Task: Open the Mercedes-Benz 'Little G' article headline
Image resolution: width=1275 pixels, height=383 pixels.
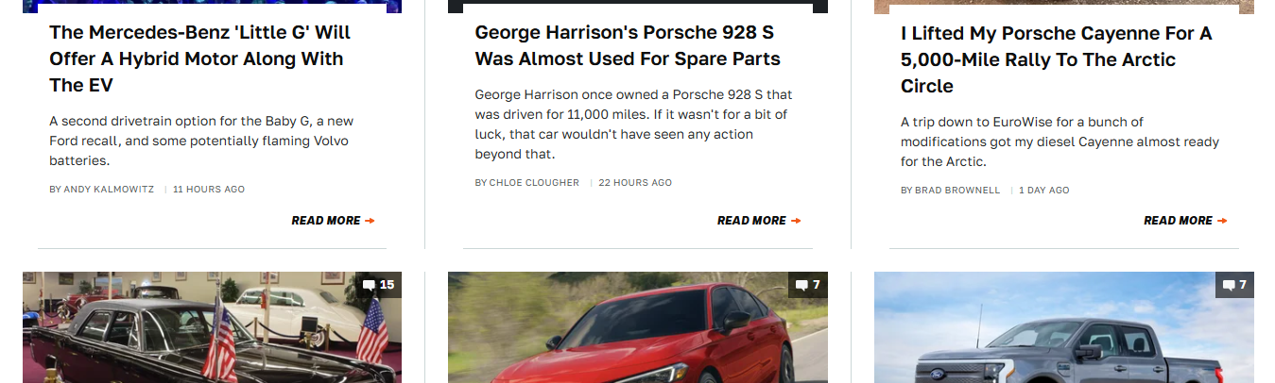Action: click(x=200, y=58)
